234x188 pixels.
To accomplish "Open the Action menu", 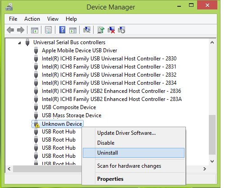I will tap(32, 19).
